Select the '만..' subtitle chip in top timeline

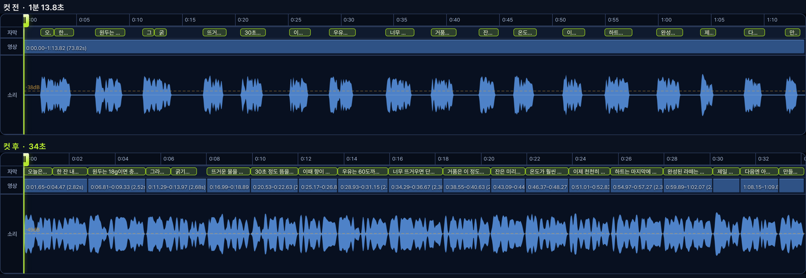coord(793,32)
